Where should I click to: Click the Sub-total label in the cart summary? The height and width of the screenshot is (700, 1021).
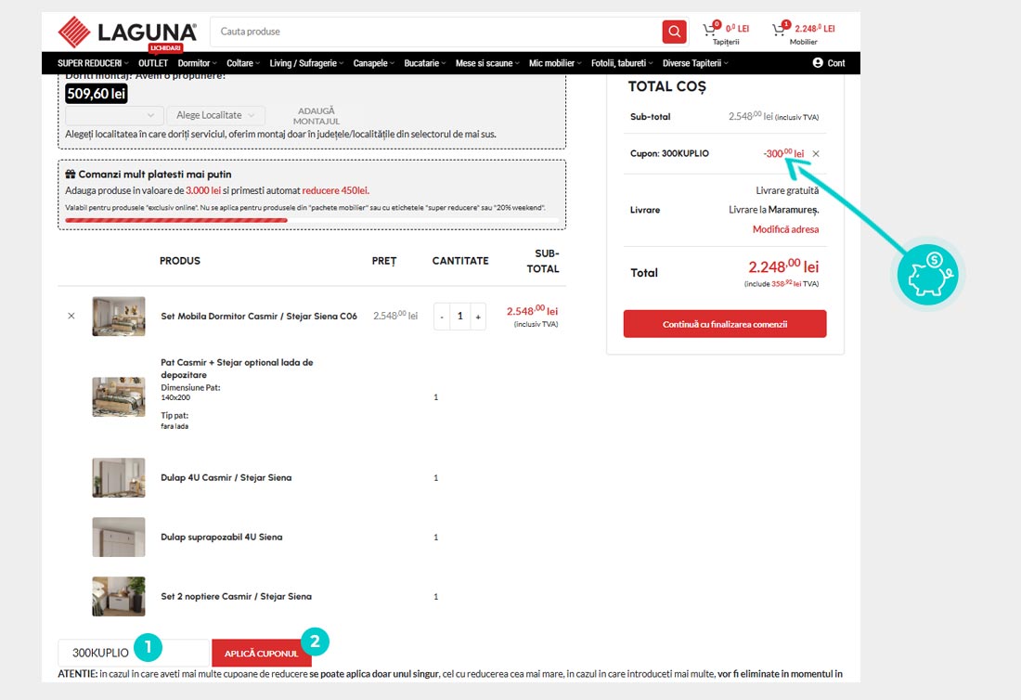tap(650, 117)
